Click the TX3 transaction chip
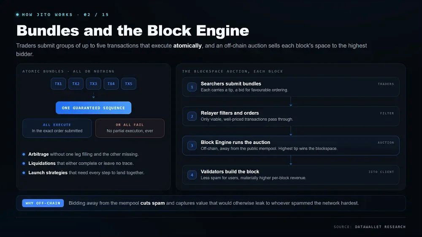This screenshot has height=237, width=422. 93,84
